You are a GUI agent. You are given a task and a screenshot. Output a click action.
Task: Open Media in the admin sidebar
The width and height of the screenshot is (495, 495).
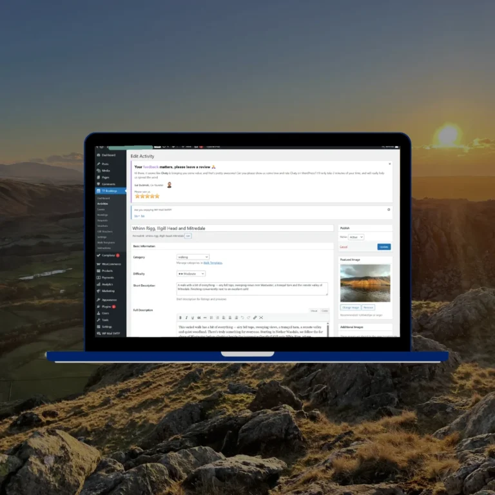tap(110, 170)
